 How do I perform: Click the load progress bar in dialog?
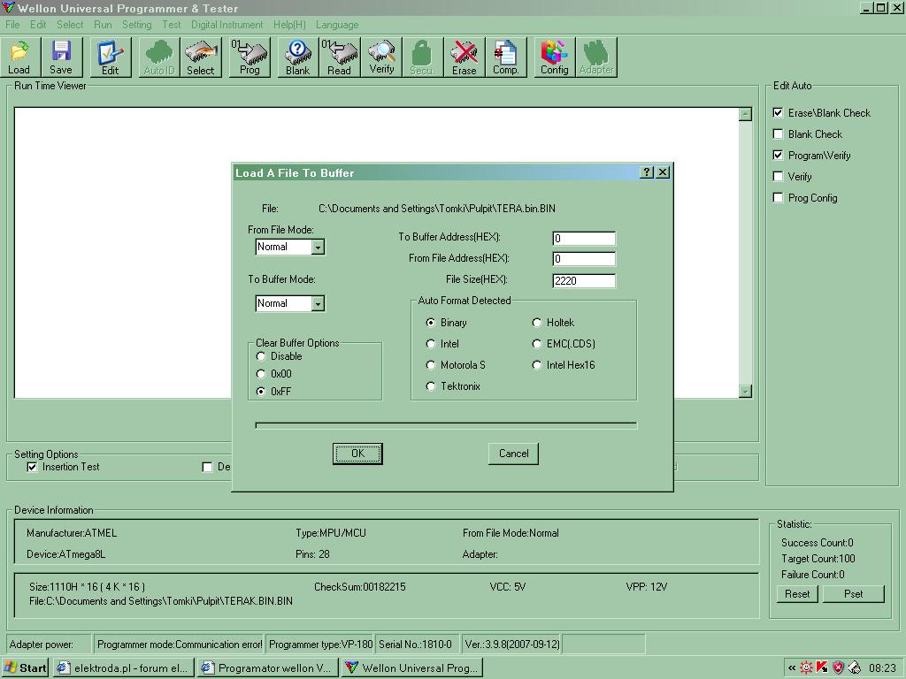pos(446,425)
